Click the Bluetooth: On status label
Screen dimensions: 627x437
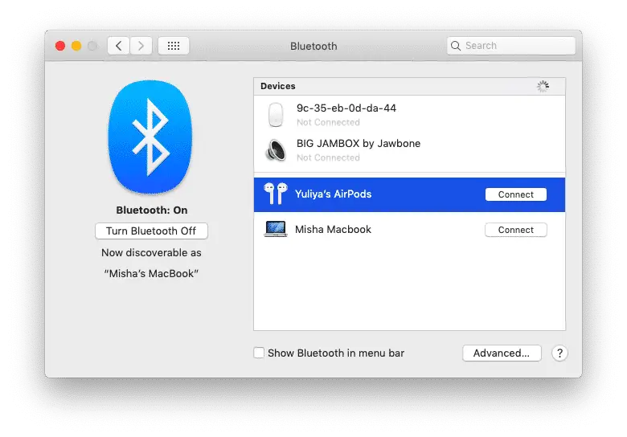pos(152,210)
